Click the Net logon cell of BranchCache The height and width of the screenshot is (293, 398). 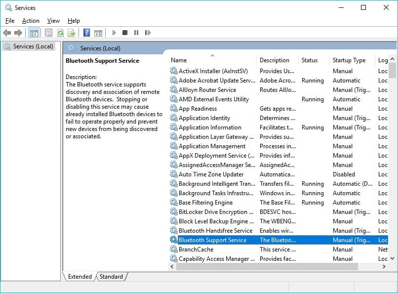pos(383,250)
